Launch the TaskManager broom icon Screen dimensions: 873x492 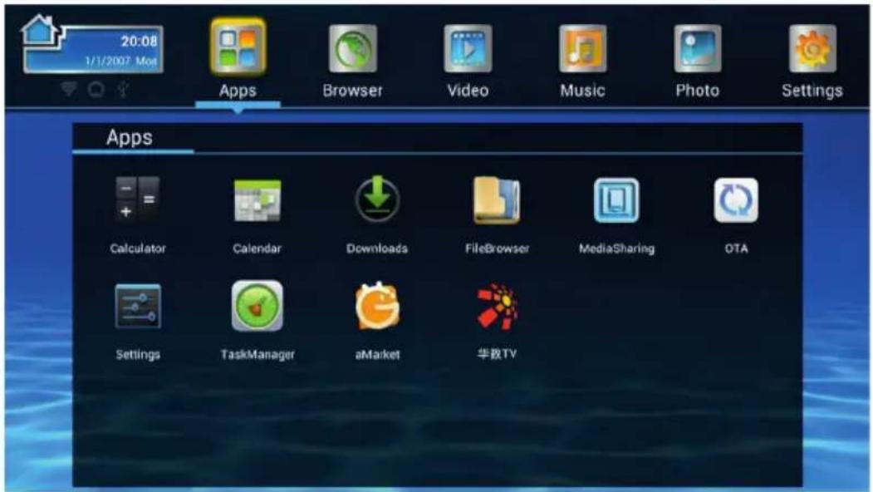257,306
